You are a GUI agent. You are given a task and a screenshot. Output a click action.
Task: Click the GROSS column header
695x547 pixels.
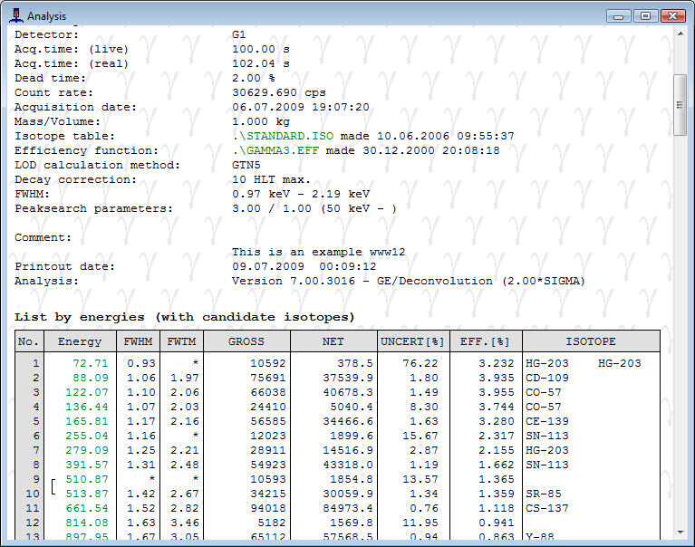[246, 341]
